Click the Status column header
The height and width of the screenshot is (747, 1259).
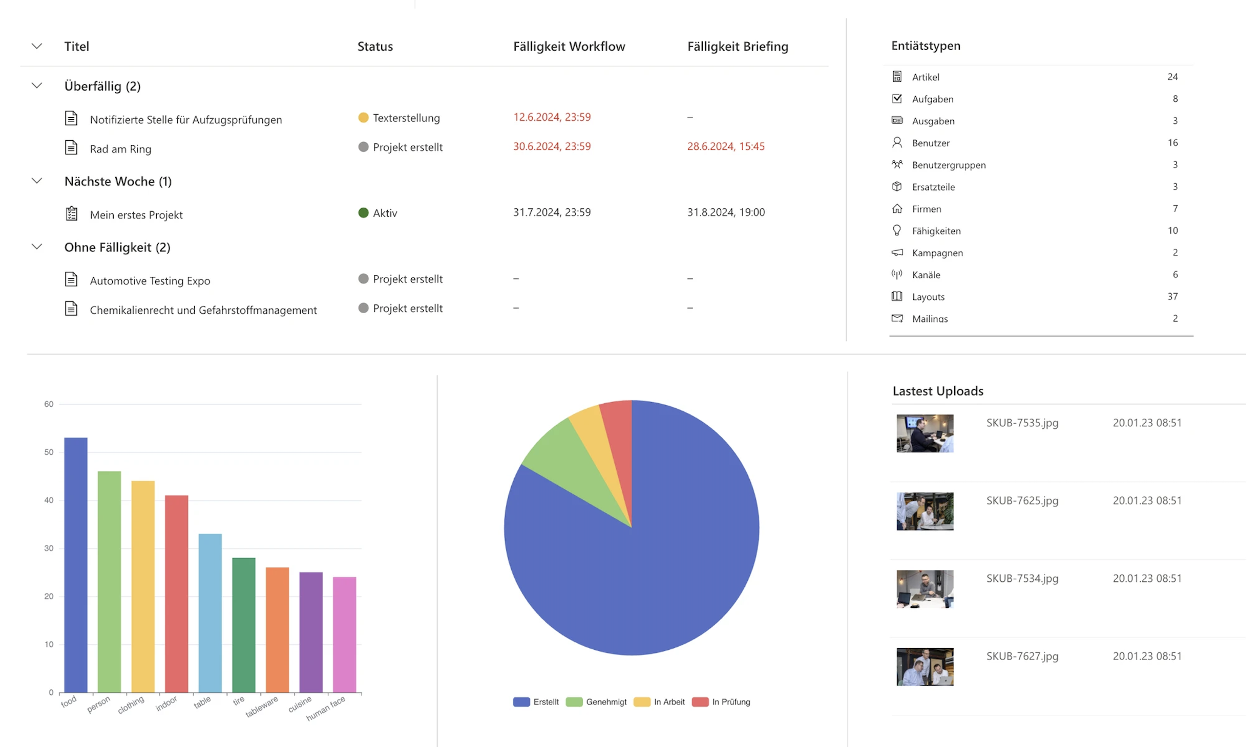[375, 47]
